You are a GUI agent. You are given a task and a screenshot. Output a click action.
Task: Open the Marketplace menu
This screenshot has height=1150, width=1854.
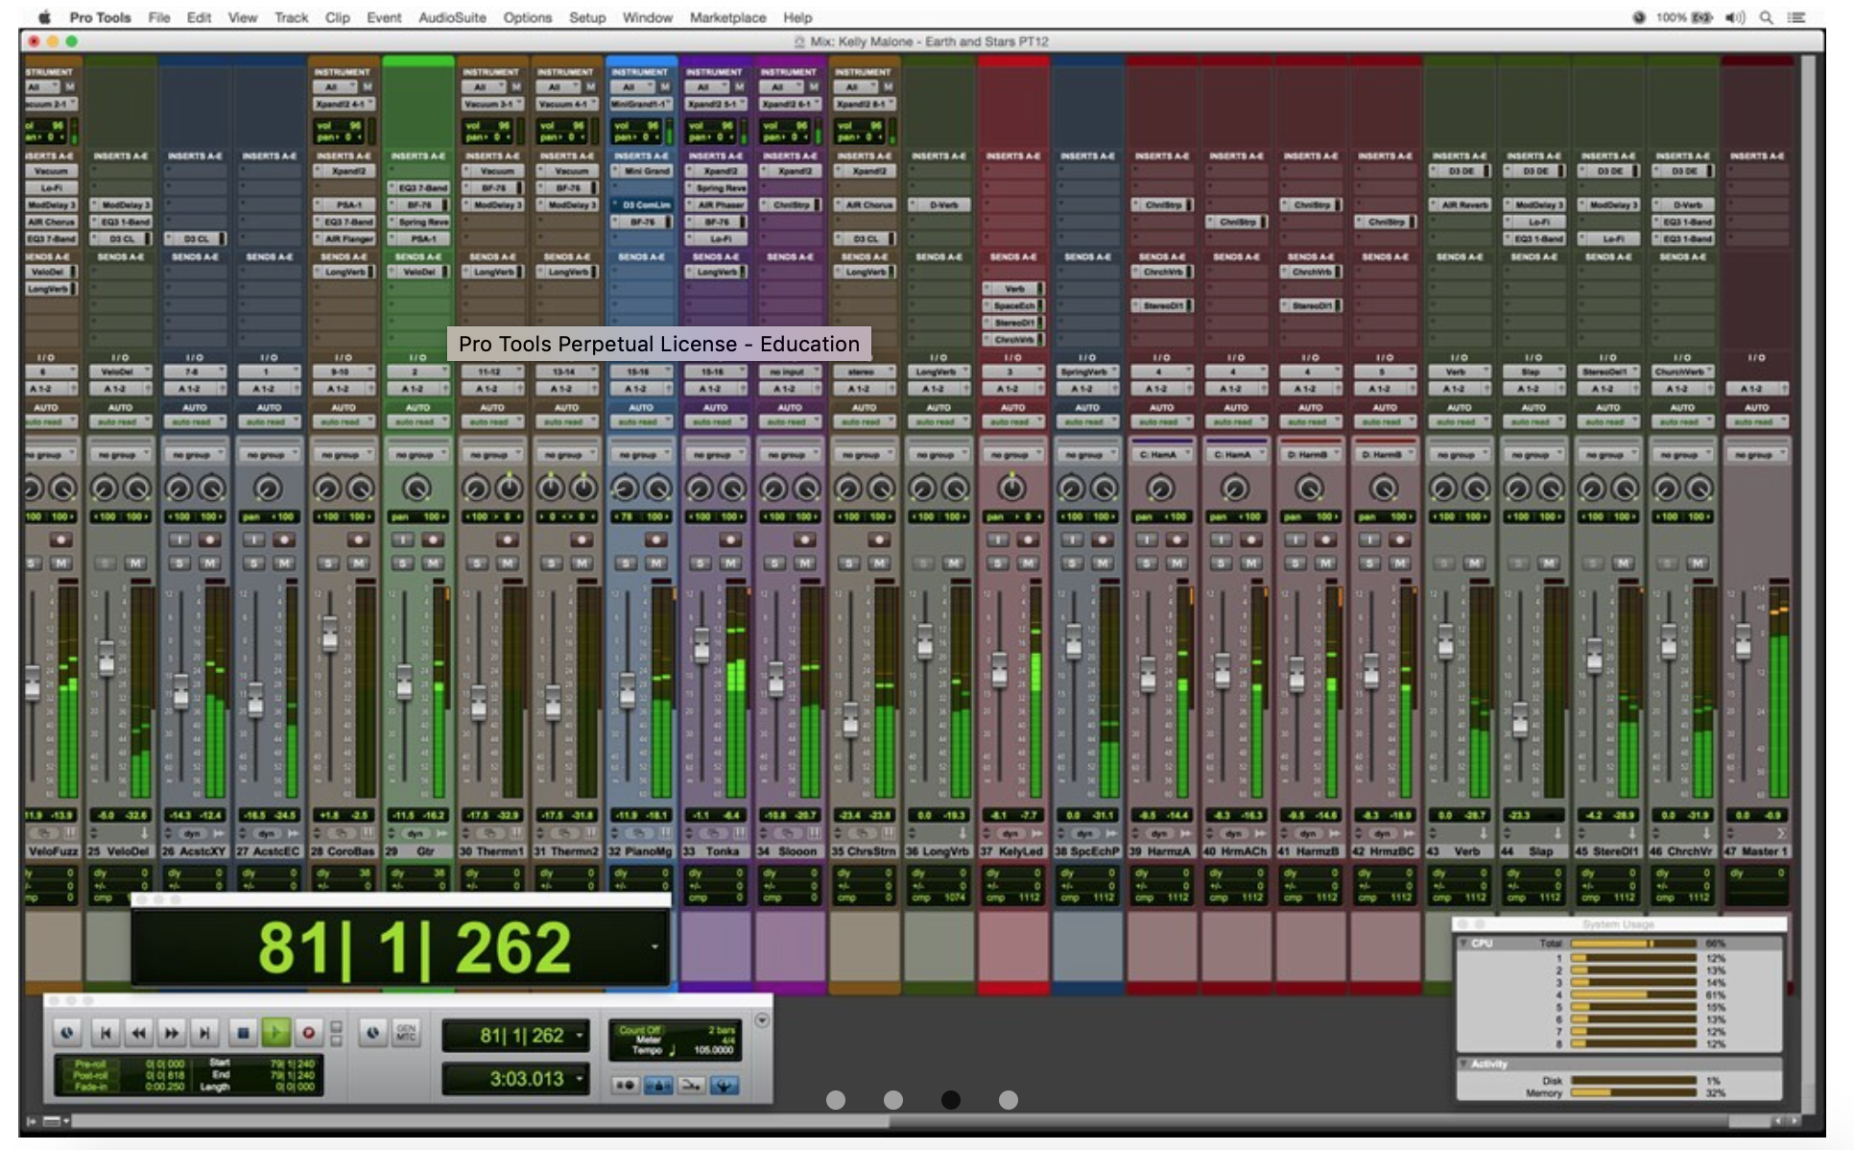pyautogui.click(x=727, y=17)
